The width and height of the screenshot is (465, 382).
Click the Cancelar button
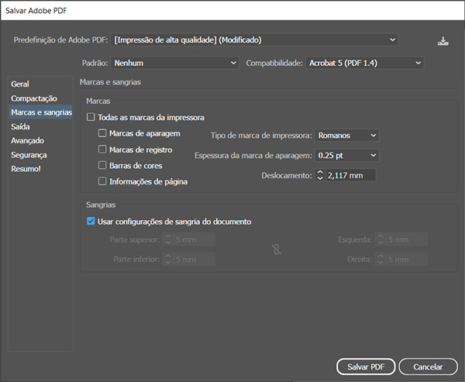click(428, 367)
